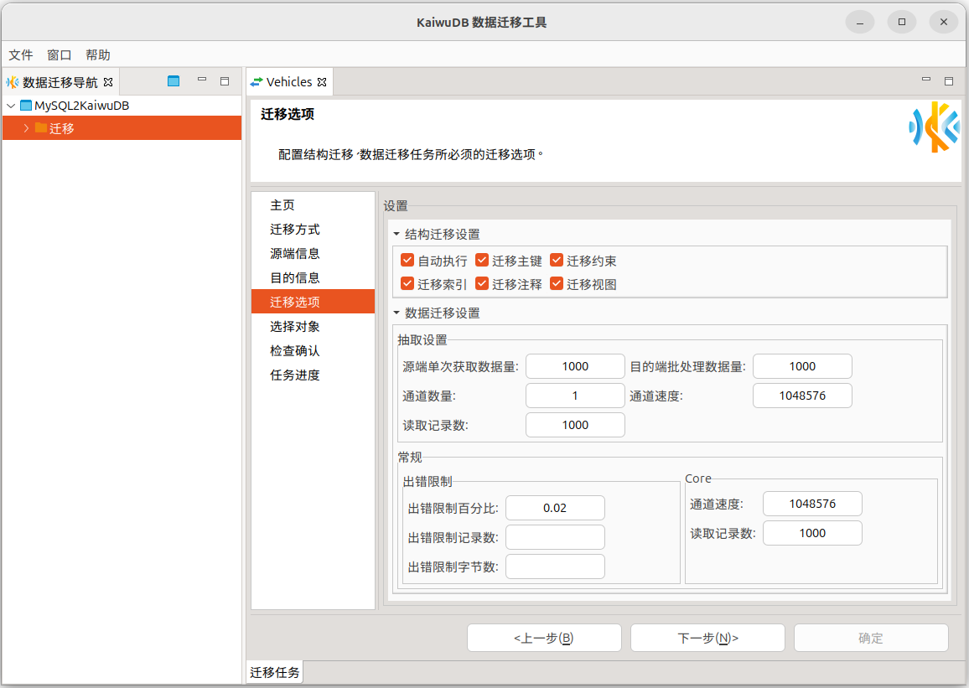Close the 数据迁移导航 view tab
Image resolution: width=969 pixels, height=688 pixels.
tap(108, 82)
